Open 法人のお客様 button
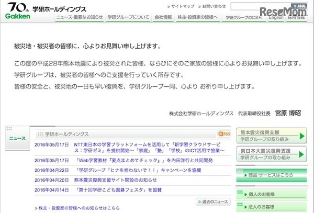 point(271,207)
